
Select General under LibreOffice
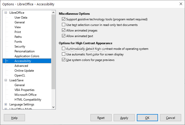[20, 22]
